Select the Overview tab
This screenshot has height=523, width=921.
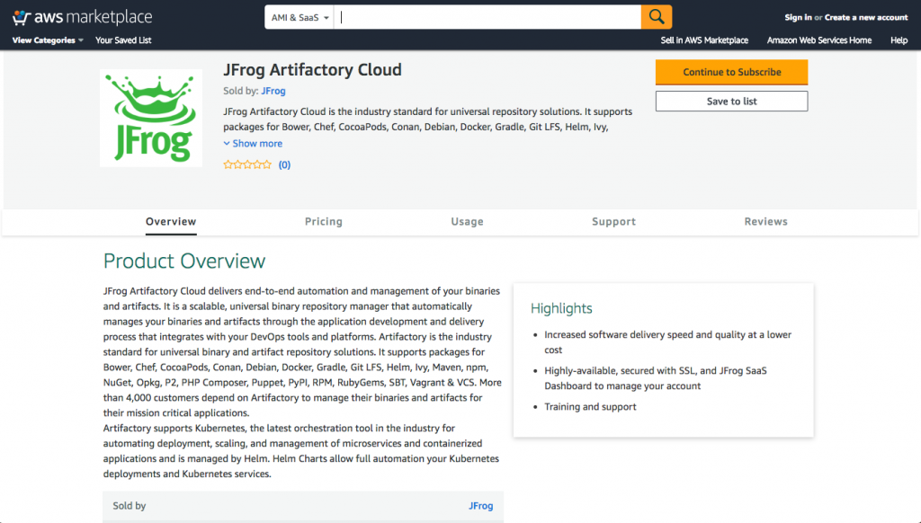[171, 222]
